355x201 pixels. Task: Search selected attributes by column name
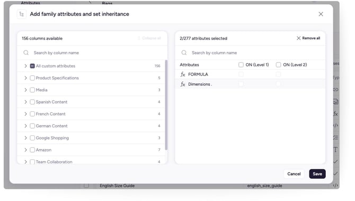click(250, 53)
